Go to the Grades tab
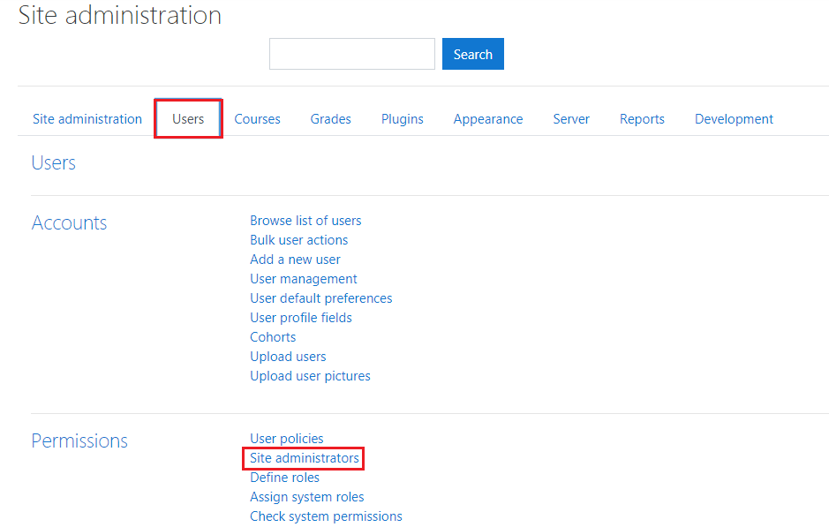829x527 pixels. tap(330, 119)
